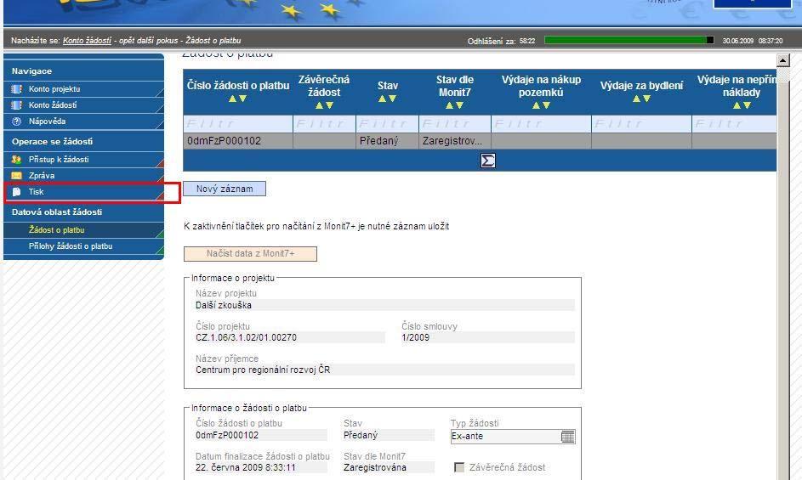Select table row 0dmFzP000102
The image size is (802, 480).
click(x=480, y=141)
